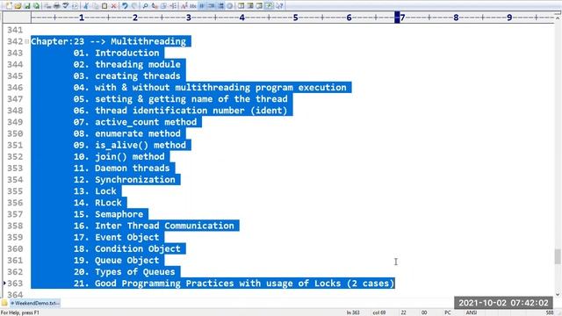Click the column marker on the ruler

pos(397,18)
